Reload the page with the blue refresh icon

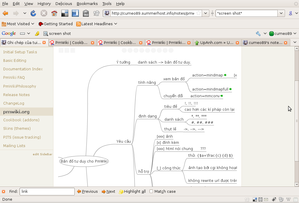click(33, 13)
